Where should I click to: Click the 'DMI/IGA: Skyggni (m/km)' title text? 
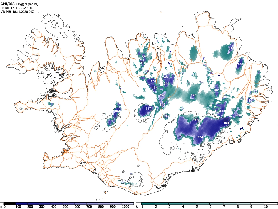19,4
